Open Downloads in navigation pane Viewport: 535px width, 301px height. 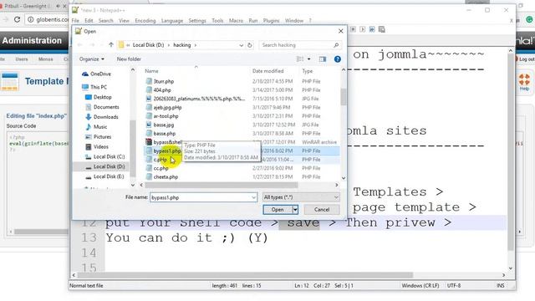[x=102, y=117]
